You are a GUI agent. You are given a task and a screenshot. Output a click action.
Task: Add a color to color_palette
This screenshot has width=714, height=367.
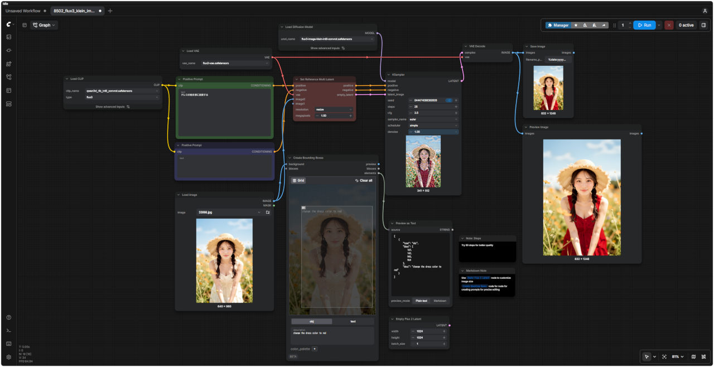tap(315, 349)
